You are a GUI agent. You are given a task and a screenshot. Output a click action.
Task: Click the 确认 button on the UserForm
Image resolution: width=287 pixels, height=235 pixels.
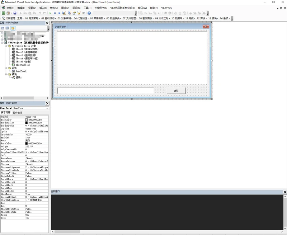click(x=176, y=91)
